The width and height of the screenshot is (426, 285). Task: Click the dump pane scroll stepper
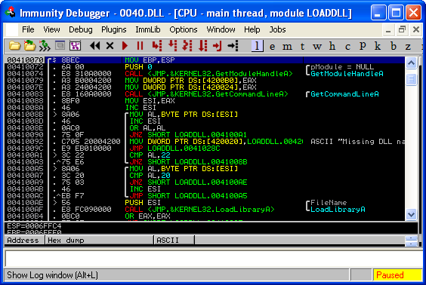pyautogui.click(x=411, y=241)
